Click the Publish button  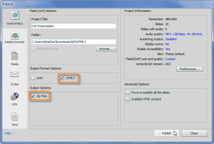click(167, 133)
